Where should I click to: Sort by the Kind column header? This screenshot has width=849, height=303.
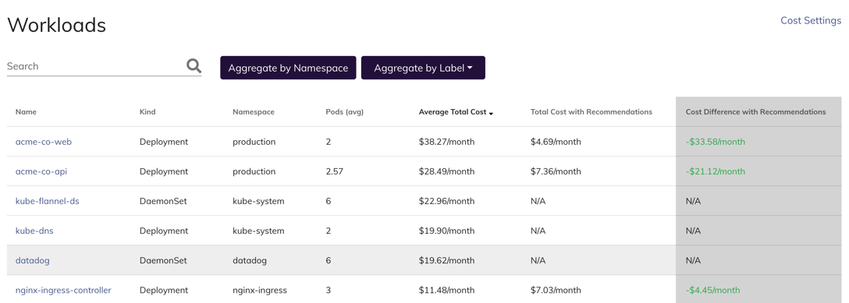[x=147, y=112]
